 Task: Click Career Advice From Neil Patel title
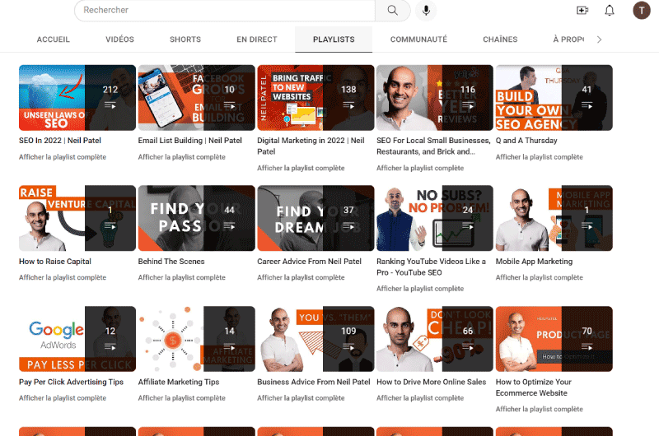point(310,262)
